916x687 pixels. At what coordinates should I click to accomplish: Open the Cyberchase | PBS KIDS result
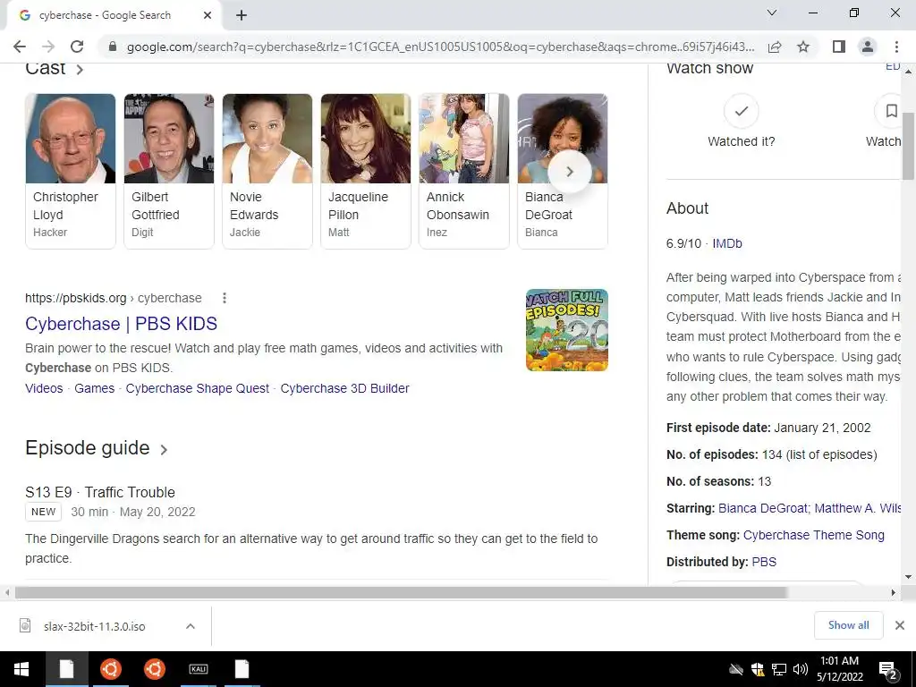tap(121, 324)
